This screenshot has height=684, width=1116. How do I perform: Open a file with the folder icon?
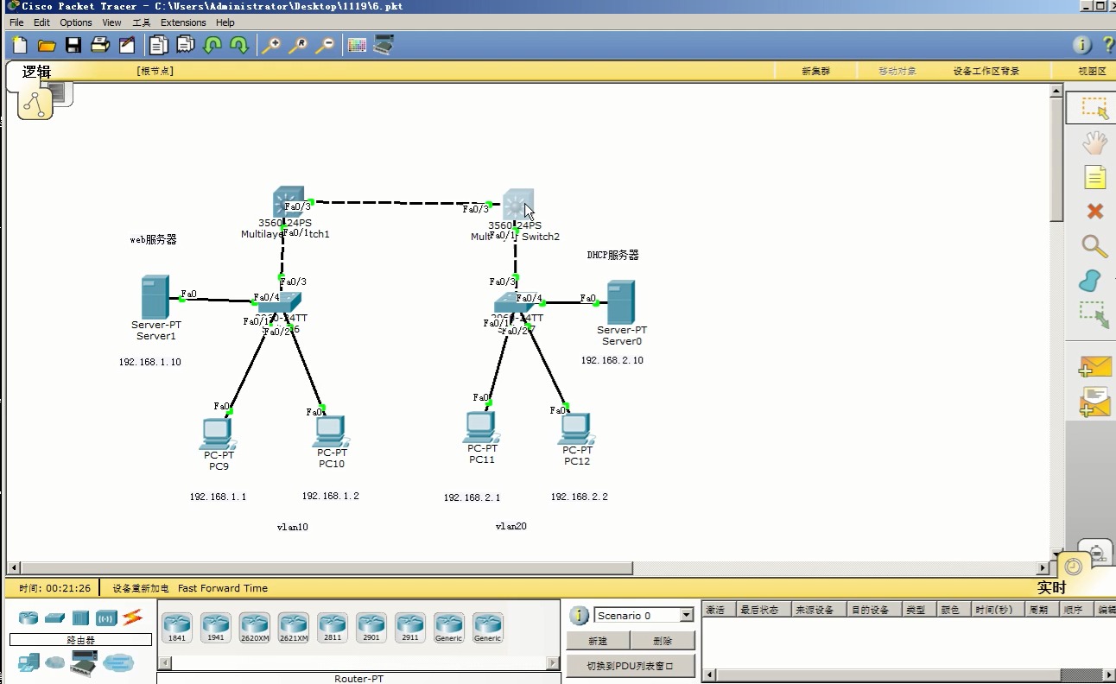coord(47,46)
